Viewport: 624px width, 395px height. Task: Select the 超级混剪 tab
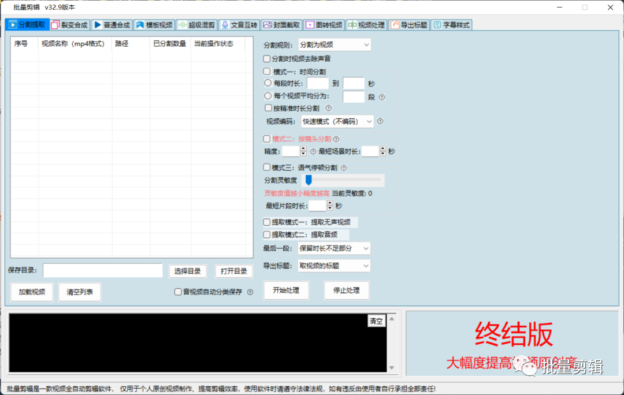coord(197,25)
